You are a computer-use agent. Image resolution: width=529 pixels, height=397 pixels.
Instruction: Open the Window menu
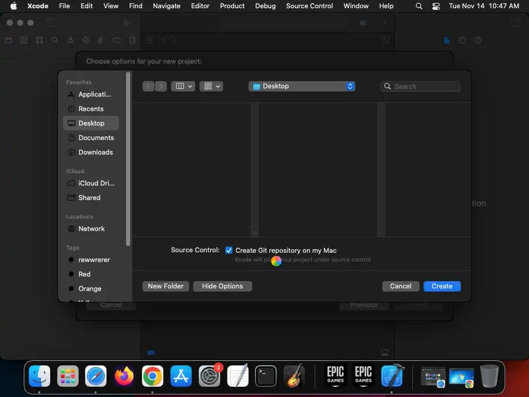click(356, 6)
